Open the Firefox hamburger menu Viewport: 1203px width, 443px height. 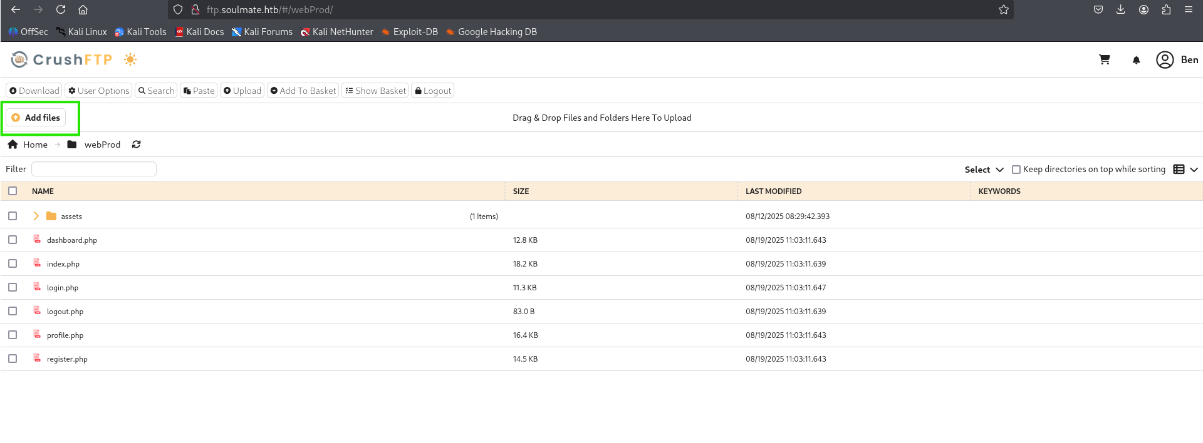[x=1189, y=9]
